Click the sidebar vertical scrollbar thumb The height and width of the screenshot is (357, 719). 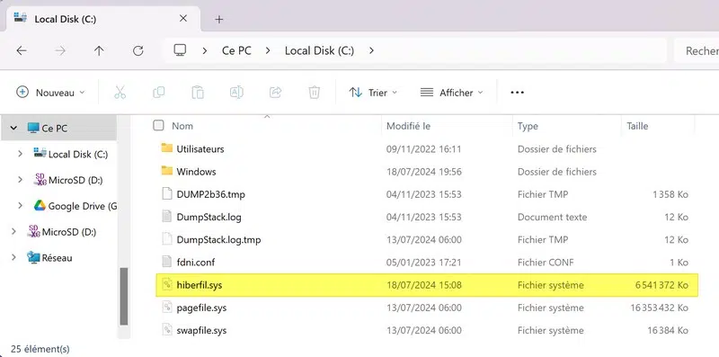124,296
